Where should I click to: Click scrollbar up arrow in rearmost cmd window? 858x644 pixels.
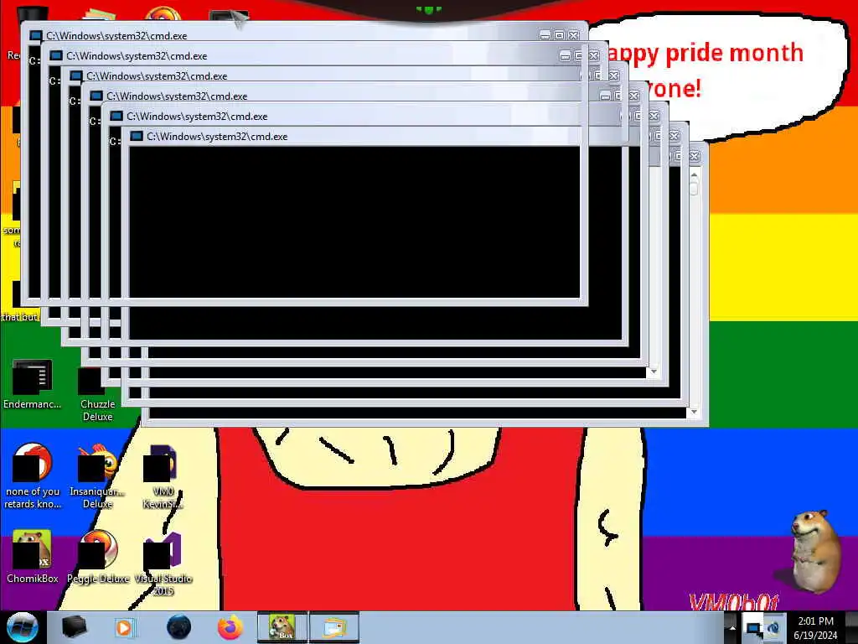(x=695, y=174)
